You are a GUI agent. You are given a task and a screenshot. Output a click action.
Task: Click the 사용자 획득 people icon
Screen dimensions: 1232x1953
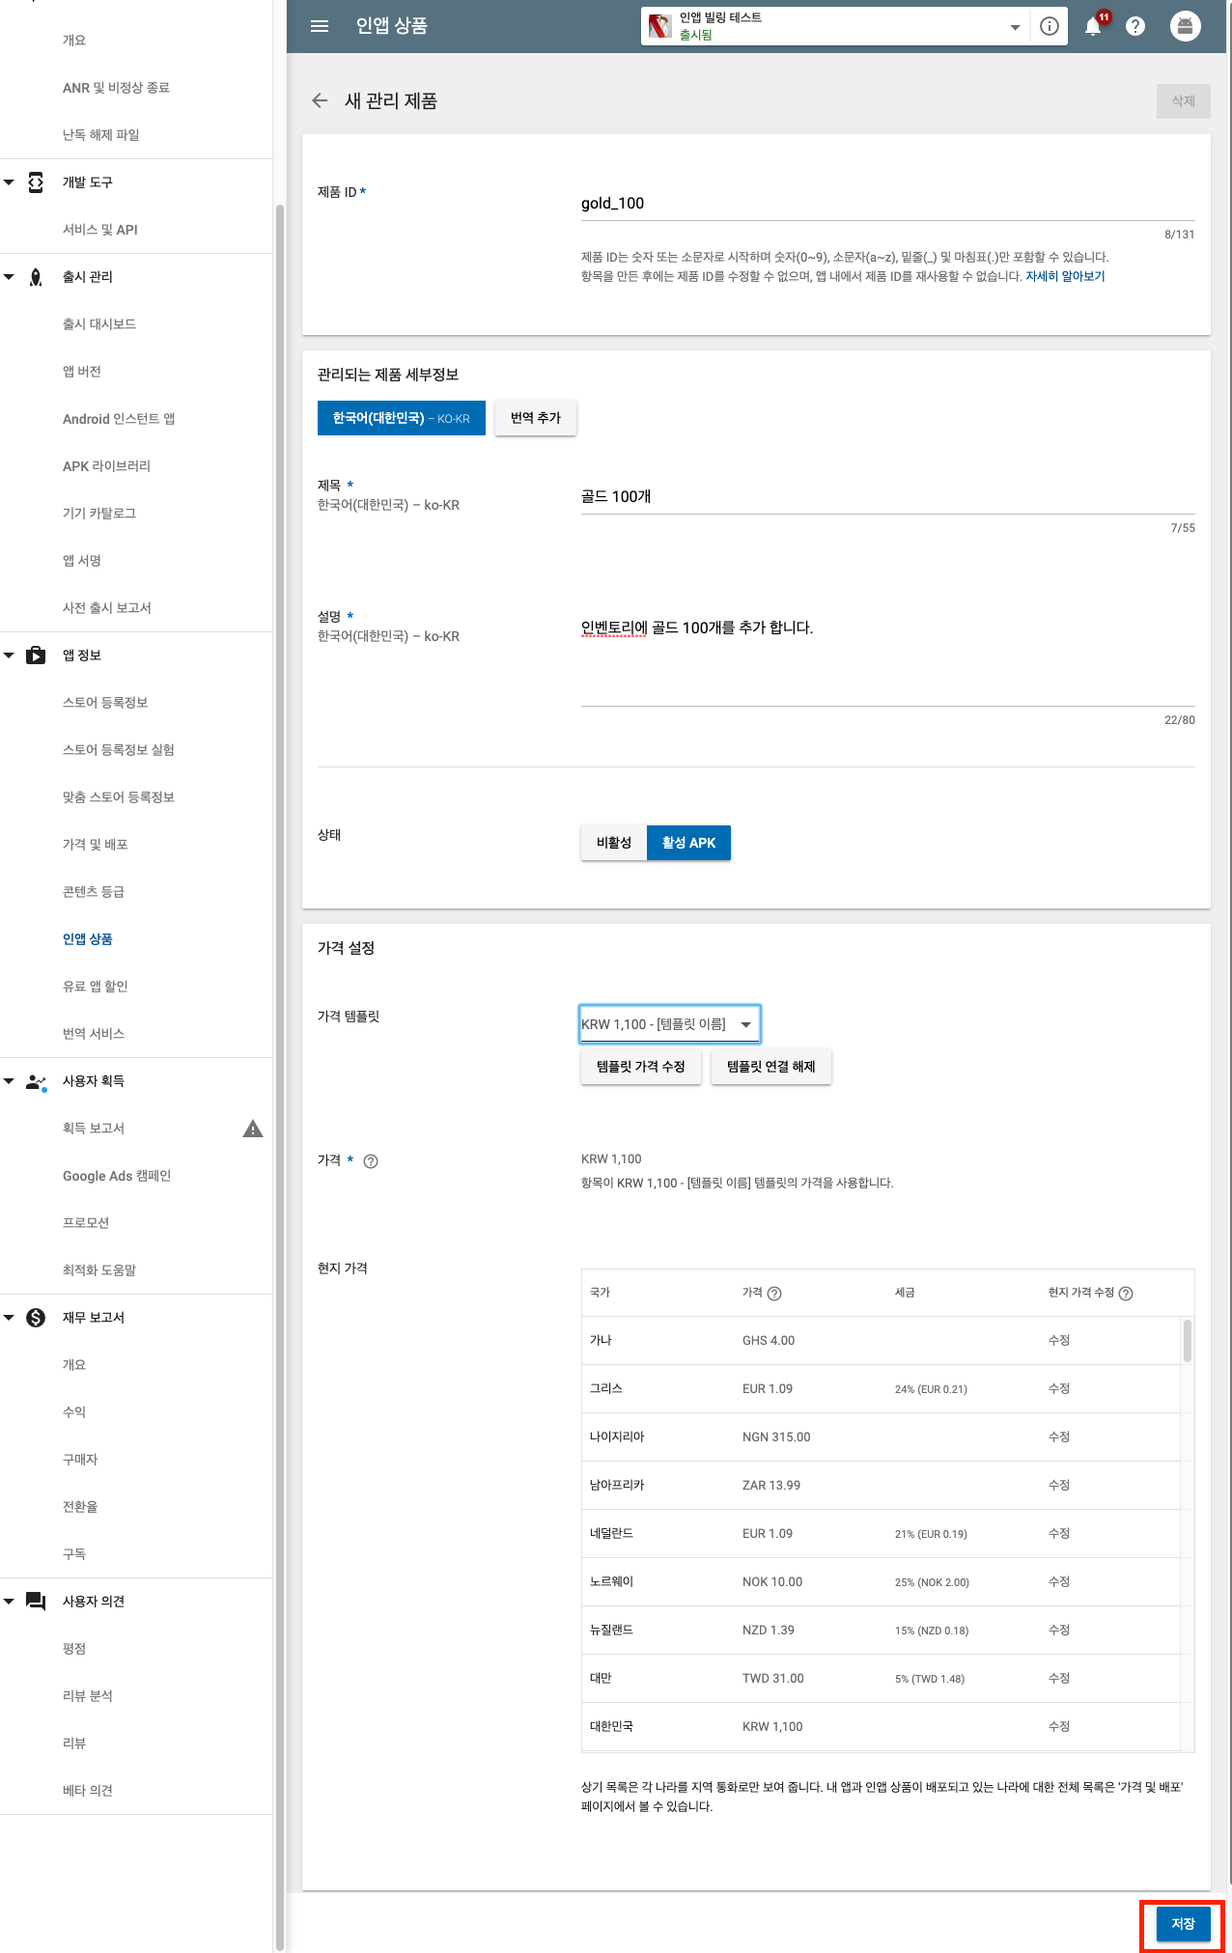36,1081
